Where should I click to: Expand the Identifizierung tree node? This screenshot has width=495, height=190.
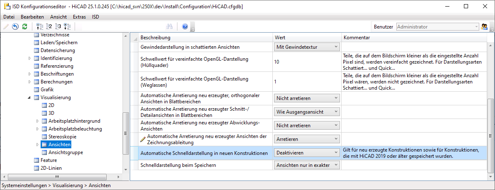coord(30,58)
